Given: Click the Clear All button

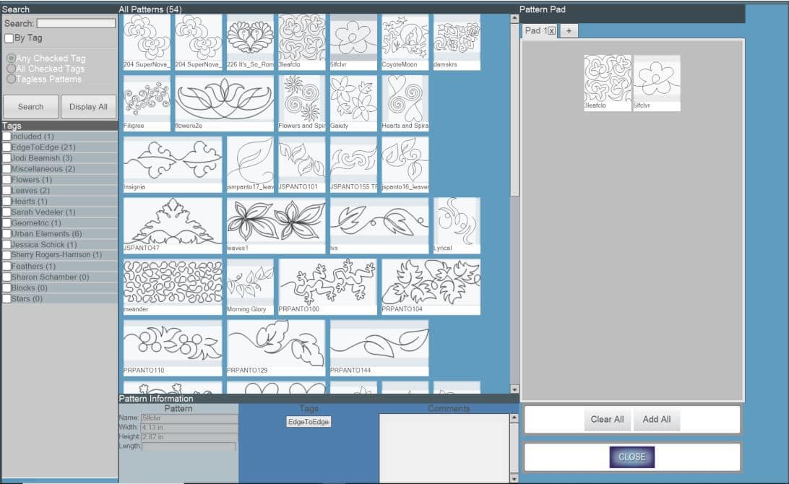Looking at the screenshot, I should tap(607, 419).
